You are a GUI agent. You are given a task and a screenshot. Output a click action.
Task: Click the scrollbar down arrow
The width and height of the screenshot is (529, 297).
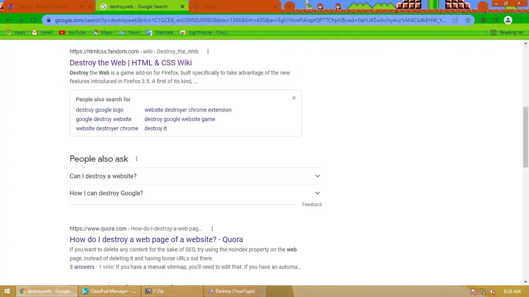pos(526,282)
